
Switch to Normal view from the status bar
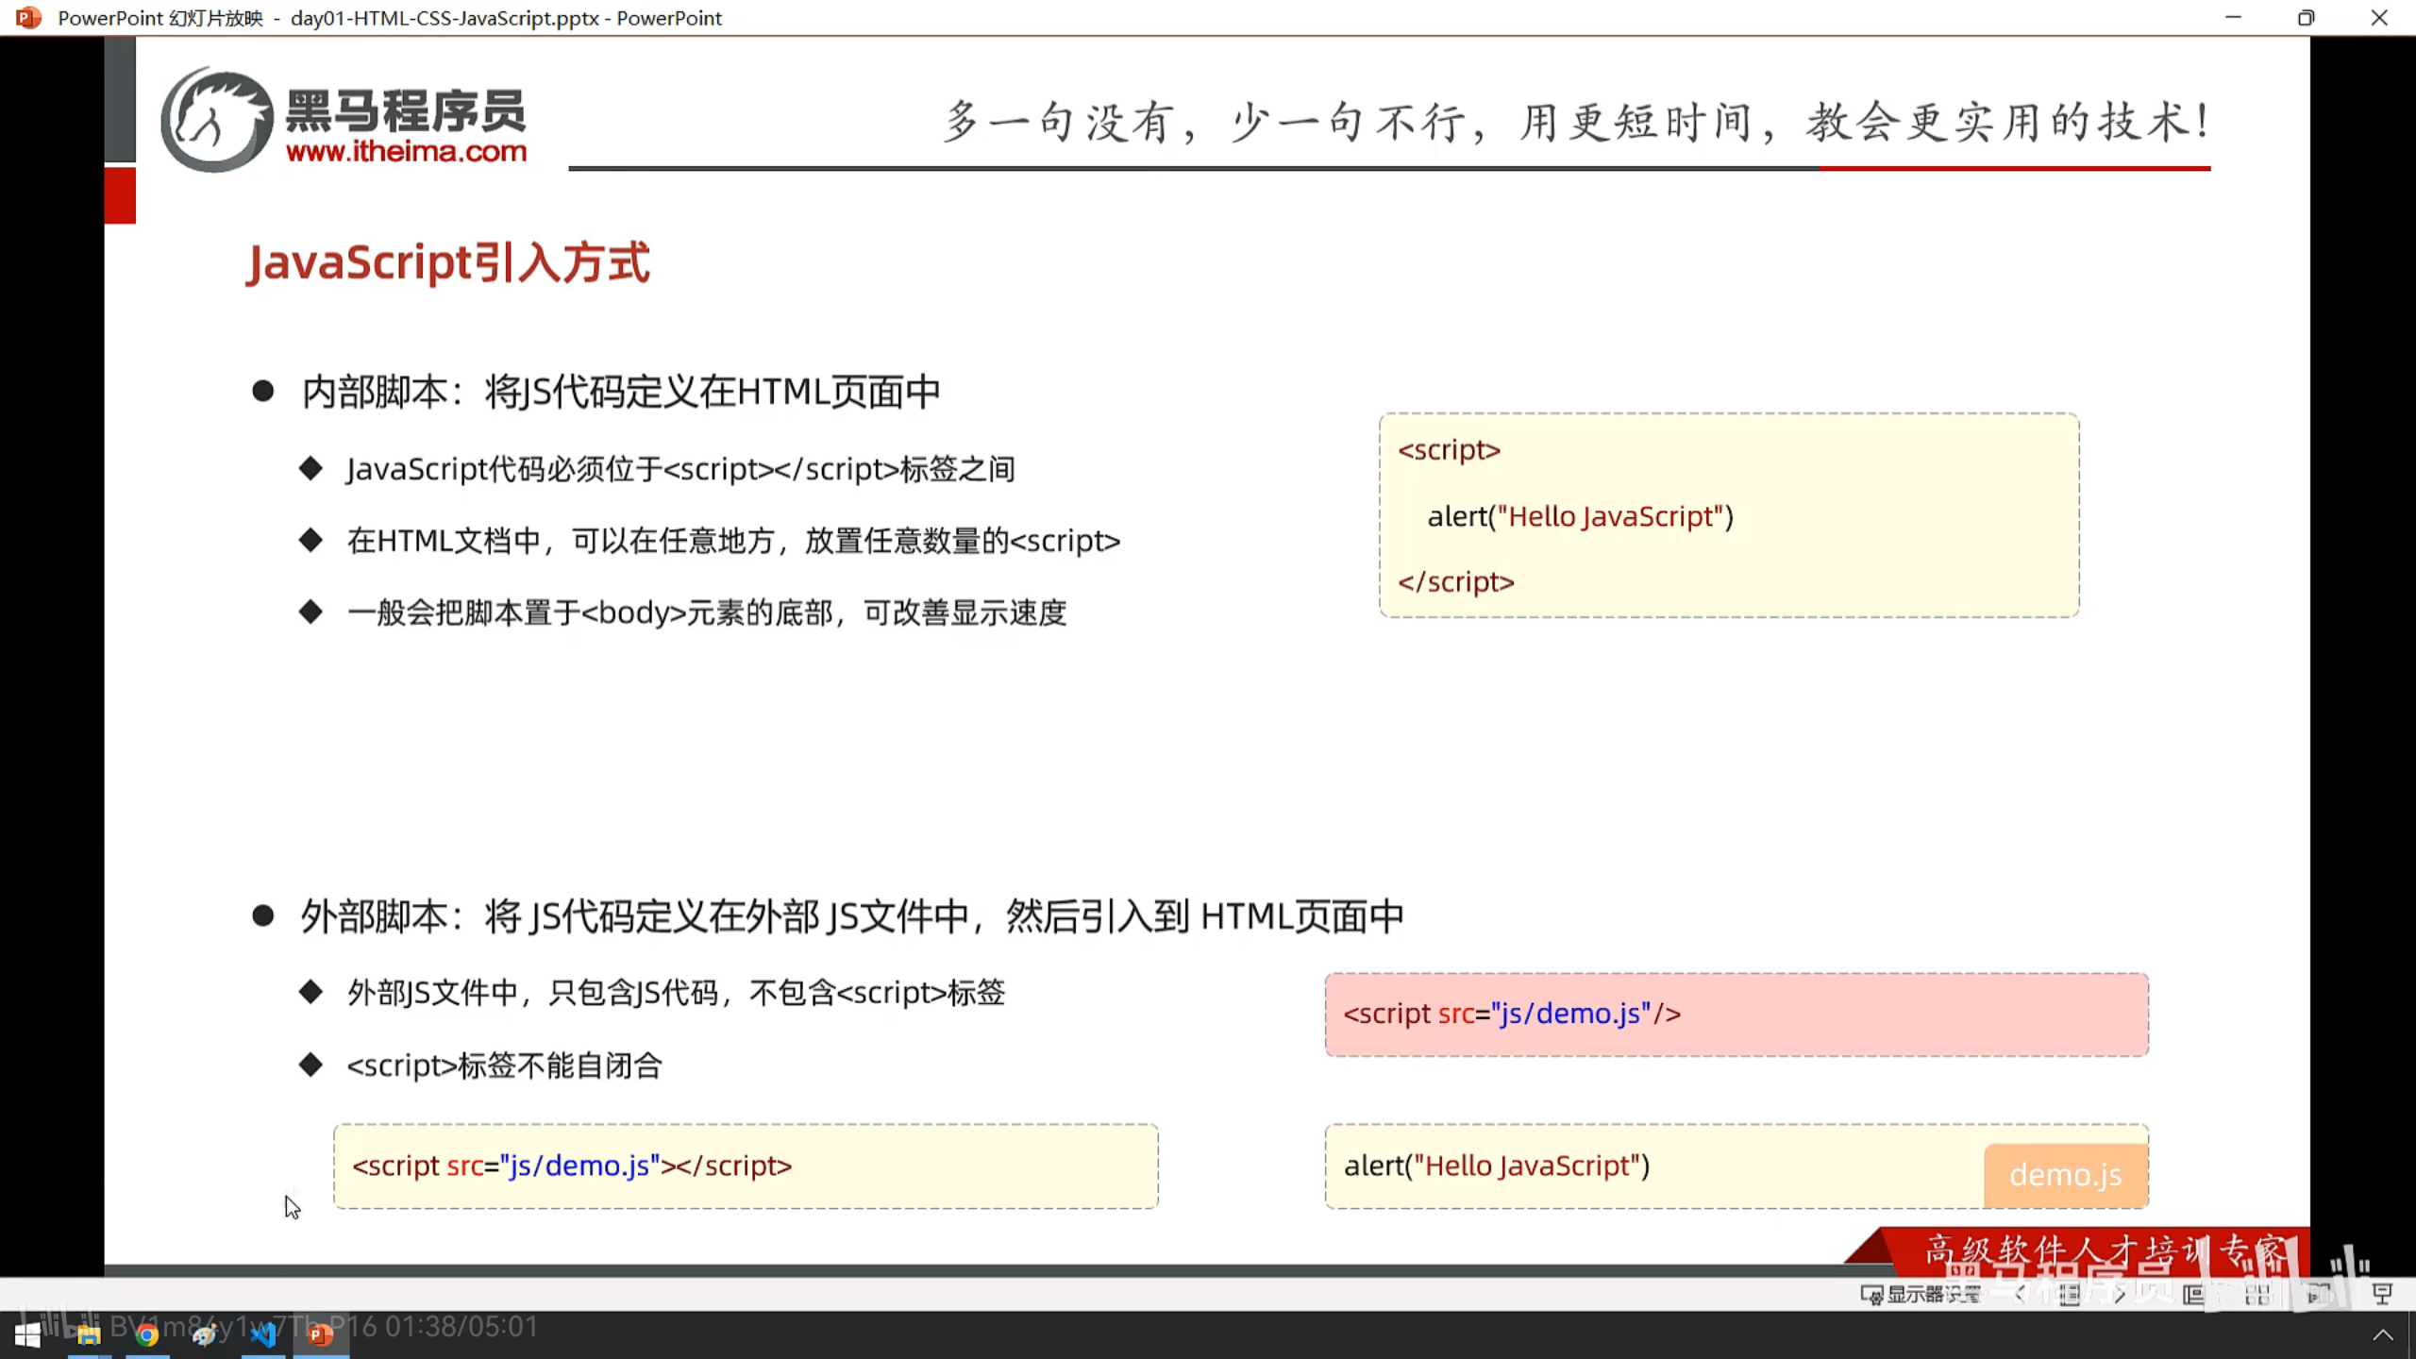2194,1294
